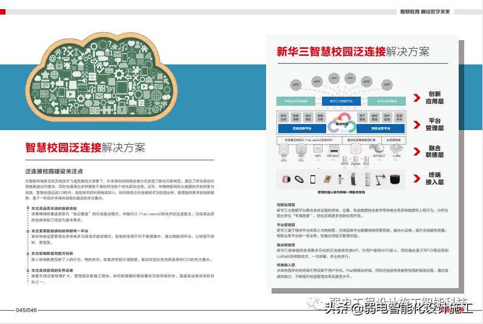
Task: Click the Zigbee module icon
Action: click(355, 159)
